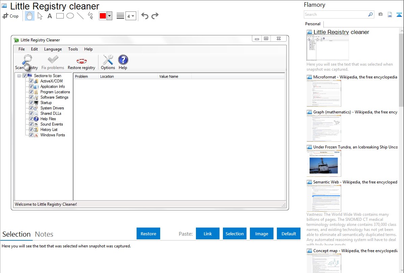
Task: Switch to the Notes tab
Action: pyautogui.click(x=44, y=234)
